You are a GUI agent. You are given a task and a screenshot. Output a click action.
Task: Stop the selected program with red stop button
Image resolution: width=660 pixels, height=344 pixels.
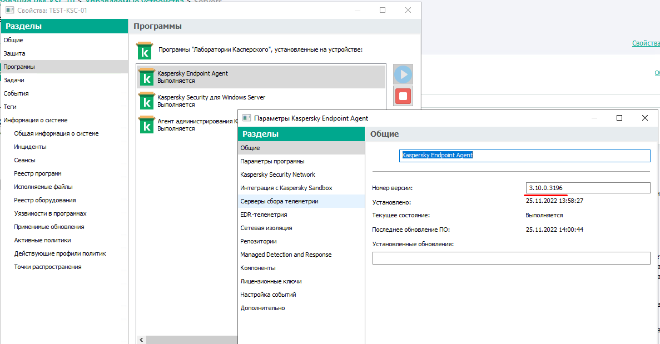pyautogui.click(x=403, y=96)
